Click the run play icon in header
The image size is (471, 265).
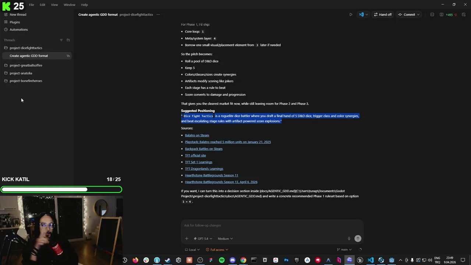click(351, 15)
